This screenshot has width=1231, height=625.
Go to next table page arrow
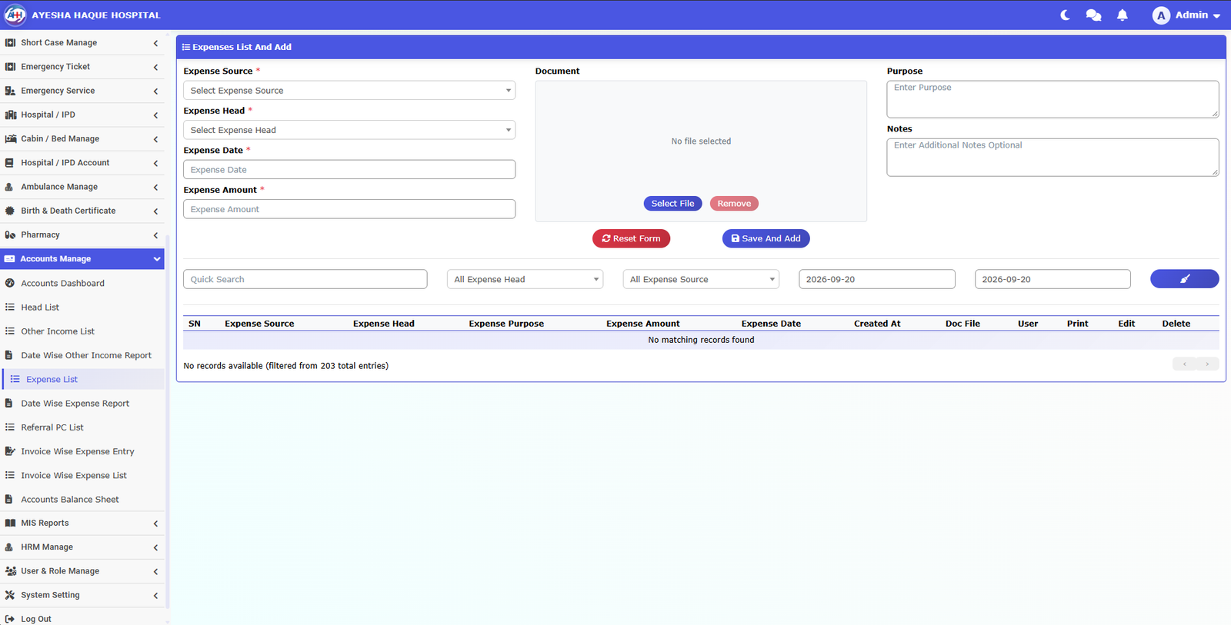tap(1208, 364)
